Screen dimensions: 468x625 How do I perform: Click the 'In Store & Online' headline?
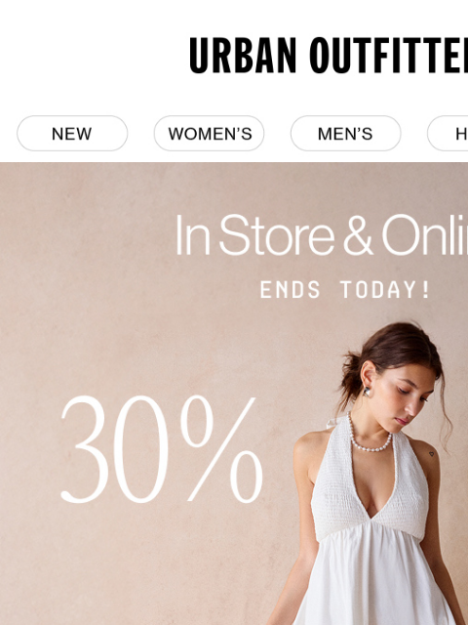(x=322, y=235)
